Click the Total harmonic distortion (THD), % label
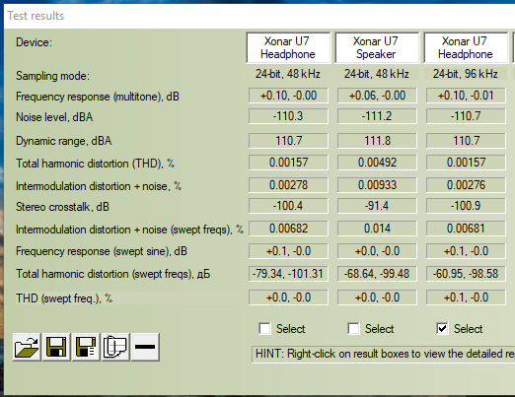The width and height of the screenshot is (515, 397). point(96,164)
